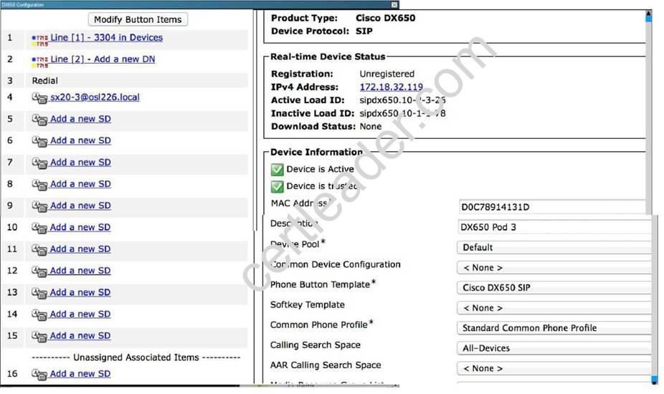Click the Device Protocol SIP text

pyautogui.click(x=364, y=31)
